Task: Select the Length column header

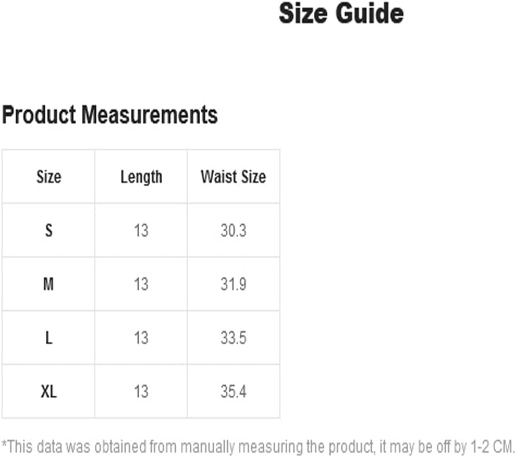Action: pos(141,178)
